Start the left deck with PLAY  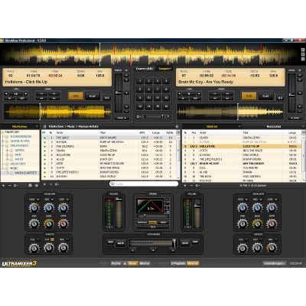[93, 96]
